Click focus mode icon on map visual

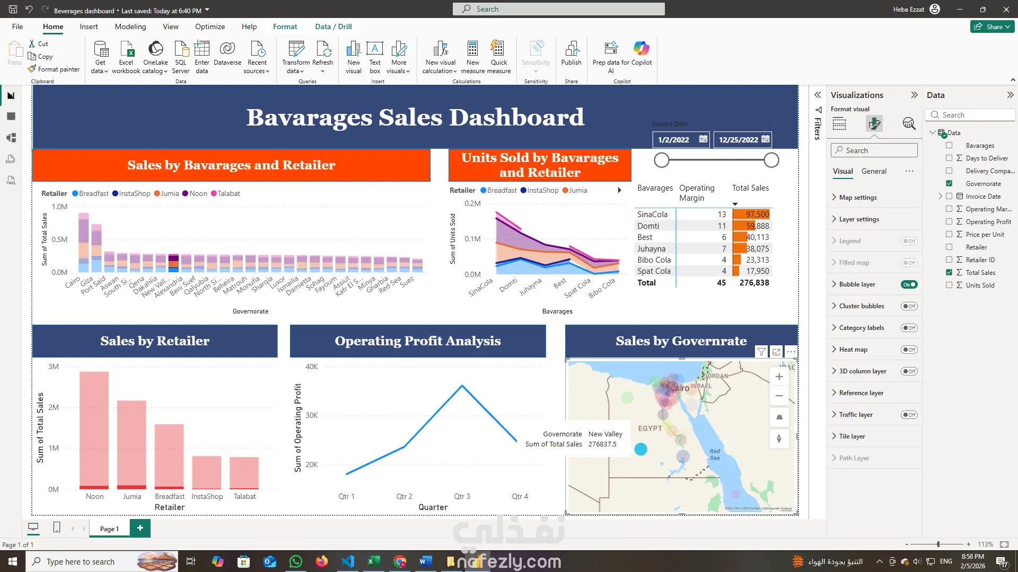(x=776, y=352)
